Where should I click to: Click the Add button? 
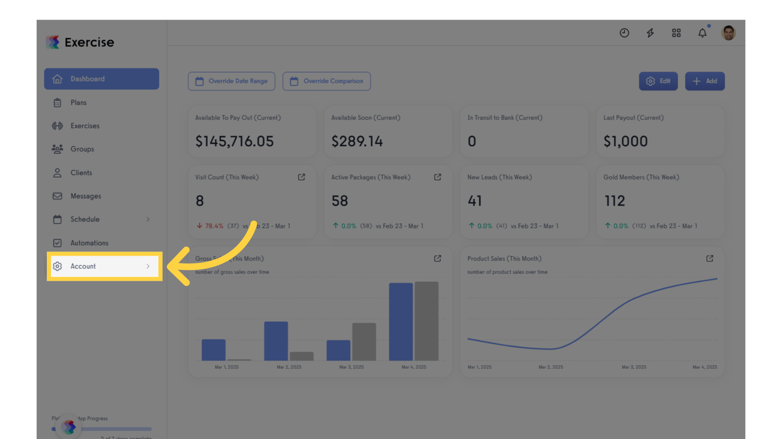pos(705,81)
